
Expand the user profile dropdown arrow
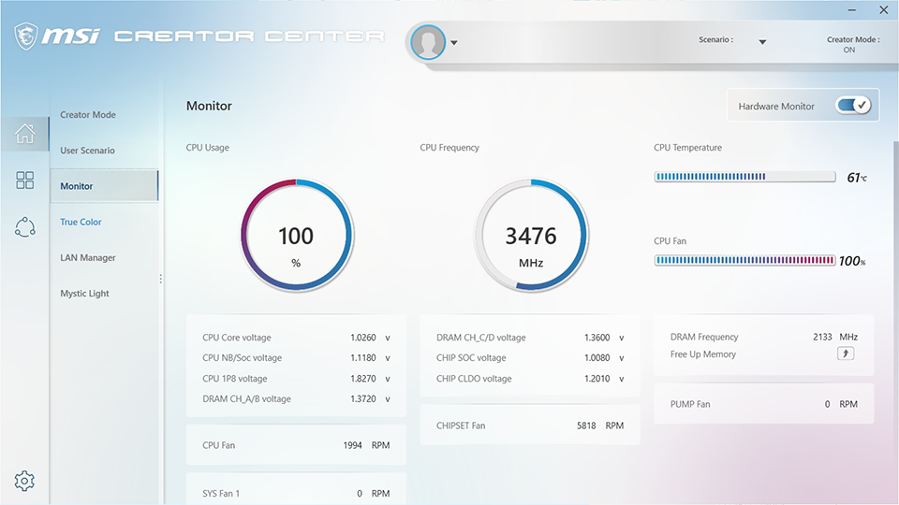pos(453,43)
